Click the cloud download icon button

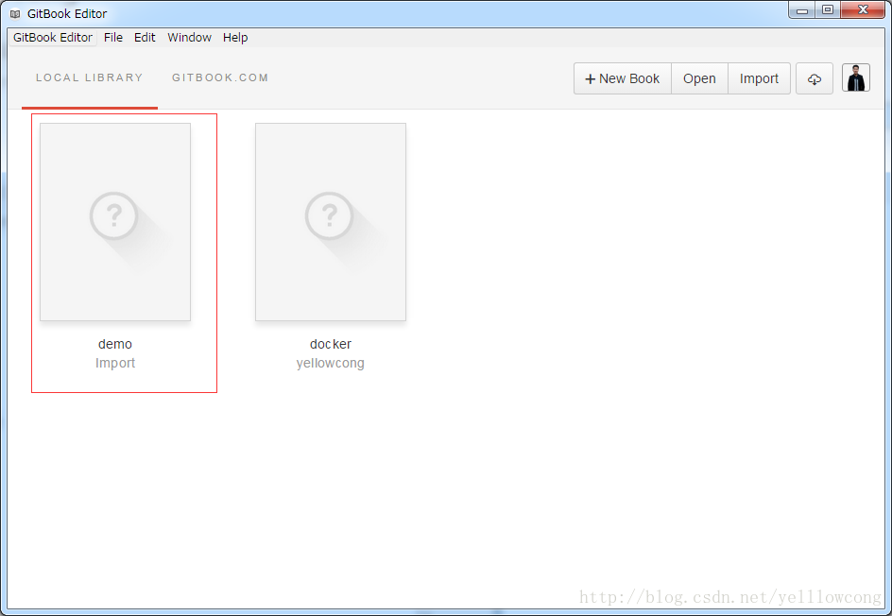(815, 78)
